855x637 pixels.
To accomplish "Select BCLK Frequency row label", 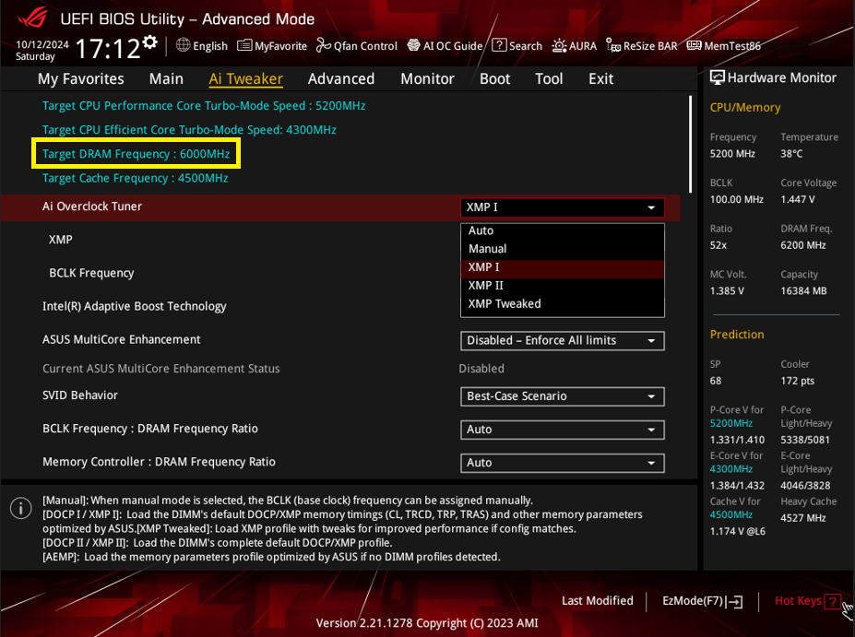I will coord(91,273).
